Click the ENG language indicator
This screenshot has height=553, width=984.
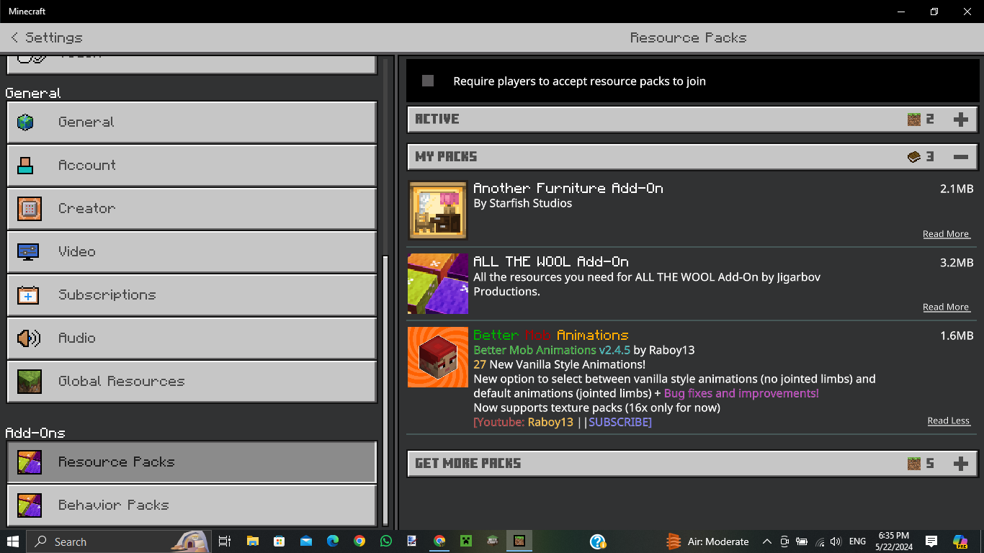pos(857,541)
